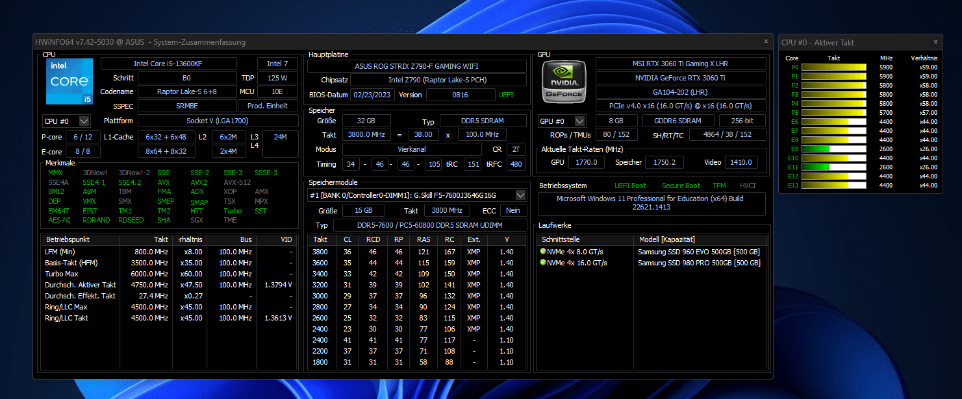The image size is (962, 399).
Task: Click the 3000 memory timing row
Action: click(416, 296)
